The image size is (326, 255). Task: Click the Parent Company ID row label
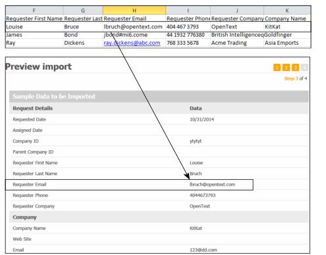tap(33, 152)
